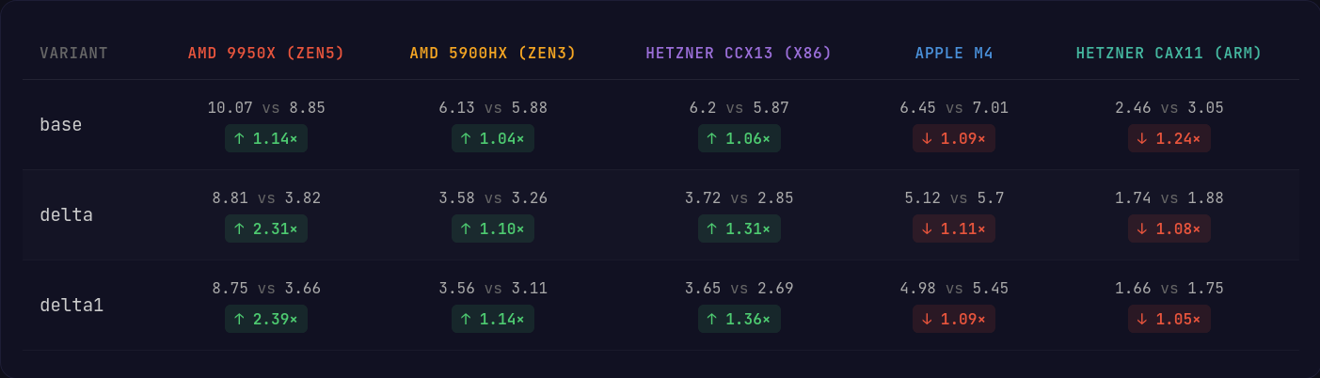
Task: Click the green 1.14× badge in the base row
Action: (x=265, y=139)
